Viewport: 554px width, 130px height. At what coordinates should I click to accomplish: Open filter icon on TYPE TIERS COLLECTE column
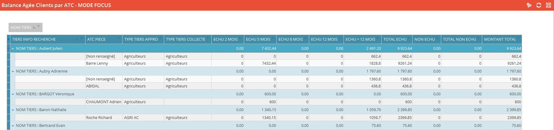208,38
